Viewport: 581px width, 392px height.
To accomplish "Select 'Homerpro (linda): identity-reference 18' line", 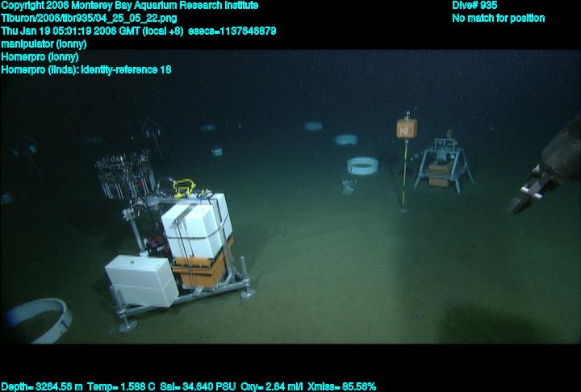I will (x=86, y=69).
